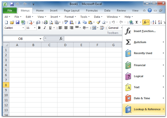Open the font size 11 dropdown
Image resolution: width=167 pixels, height=118 pixels.
(x=35, y=28)
